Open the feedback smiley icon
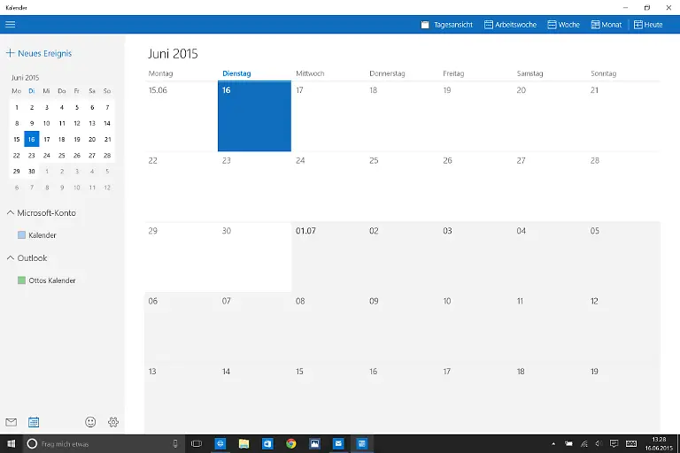This screenshot has height=453, width=680. coord(90,422)
